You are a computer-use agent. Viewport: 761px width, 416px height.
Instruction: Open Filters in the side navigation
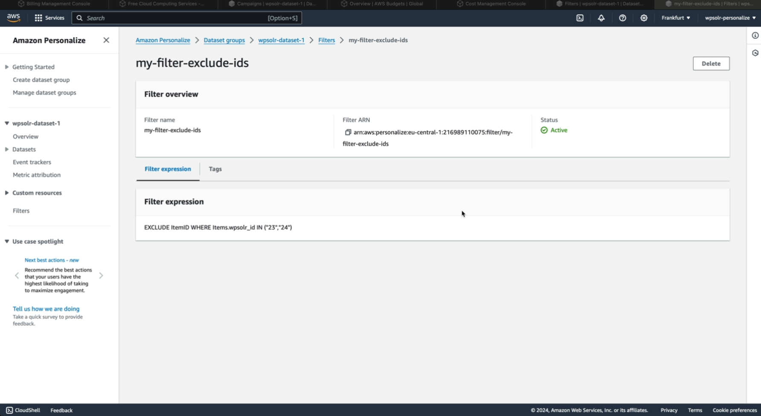(21, 211)
